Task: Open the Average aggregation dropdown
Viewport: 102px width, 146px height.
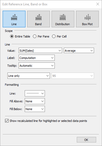Action: (x=79, y=50)
